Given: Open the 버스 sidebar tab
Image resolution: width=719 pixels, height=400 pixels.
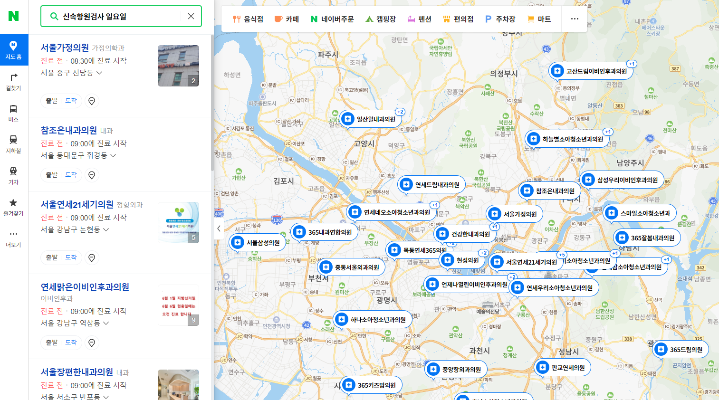Looking at the screenshot, I should [14, 113].
